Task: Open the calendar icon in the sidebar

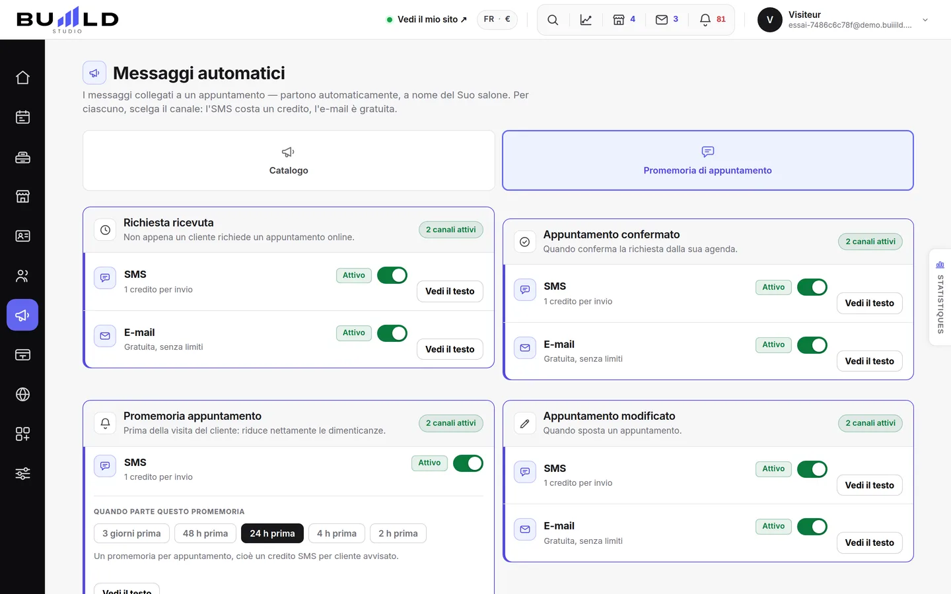Action: [22, 117]
